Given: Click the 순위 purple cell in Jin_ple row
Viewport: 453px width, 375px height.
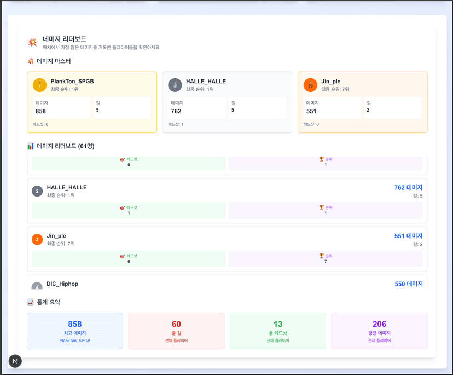Looking at the screenshot, I should (326, 258).
